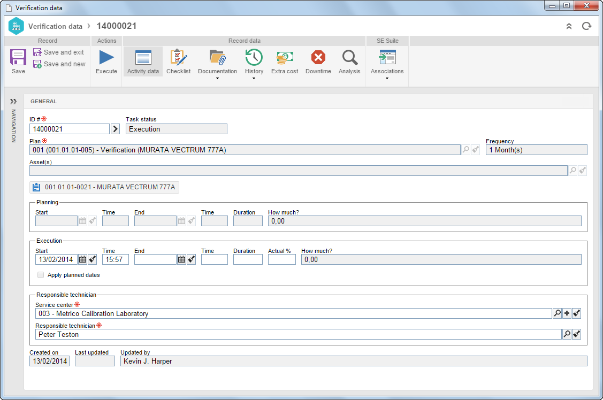This screenshot has height=400, width=603.
Task: Search Assets with the magnifier icon
Action: [573, 170]
